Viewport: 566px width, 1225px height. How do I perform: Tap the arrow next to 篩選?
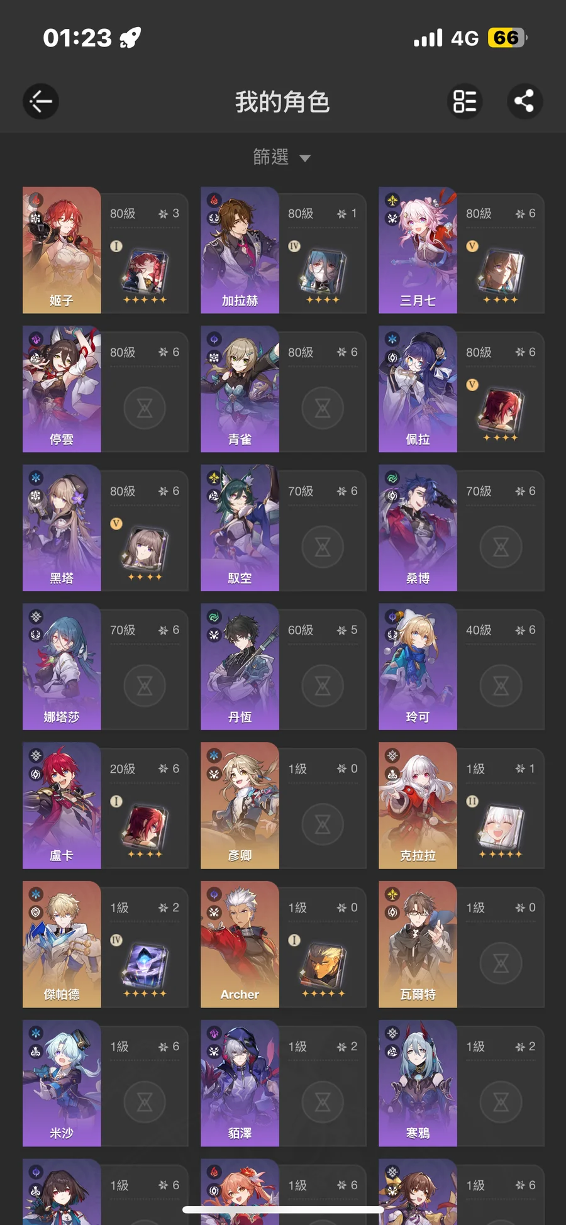(305, 158)
